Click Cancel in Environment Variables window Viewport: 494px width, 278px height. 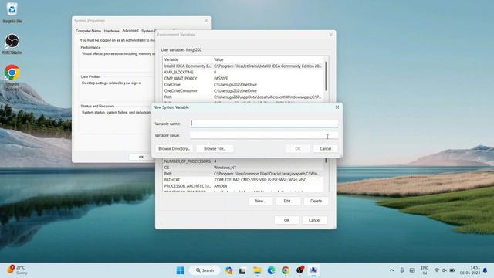tap(314, 220)
